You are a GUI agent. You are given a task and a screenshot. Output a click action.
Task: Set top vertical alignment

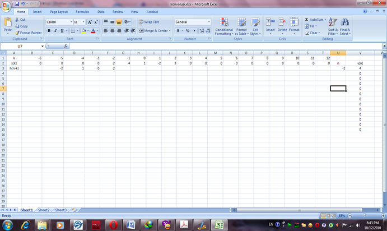tap(106, 22)
